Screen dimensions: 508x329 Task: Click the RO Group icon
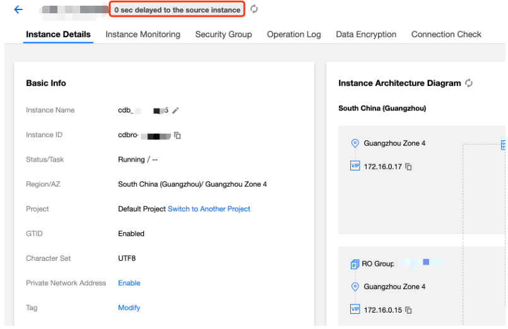(x=355, y=264)
